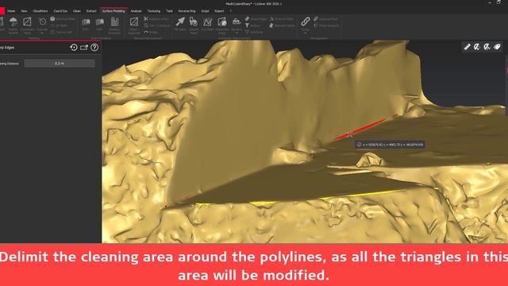Open the question mark help tab

231,11
